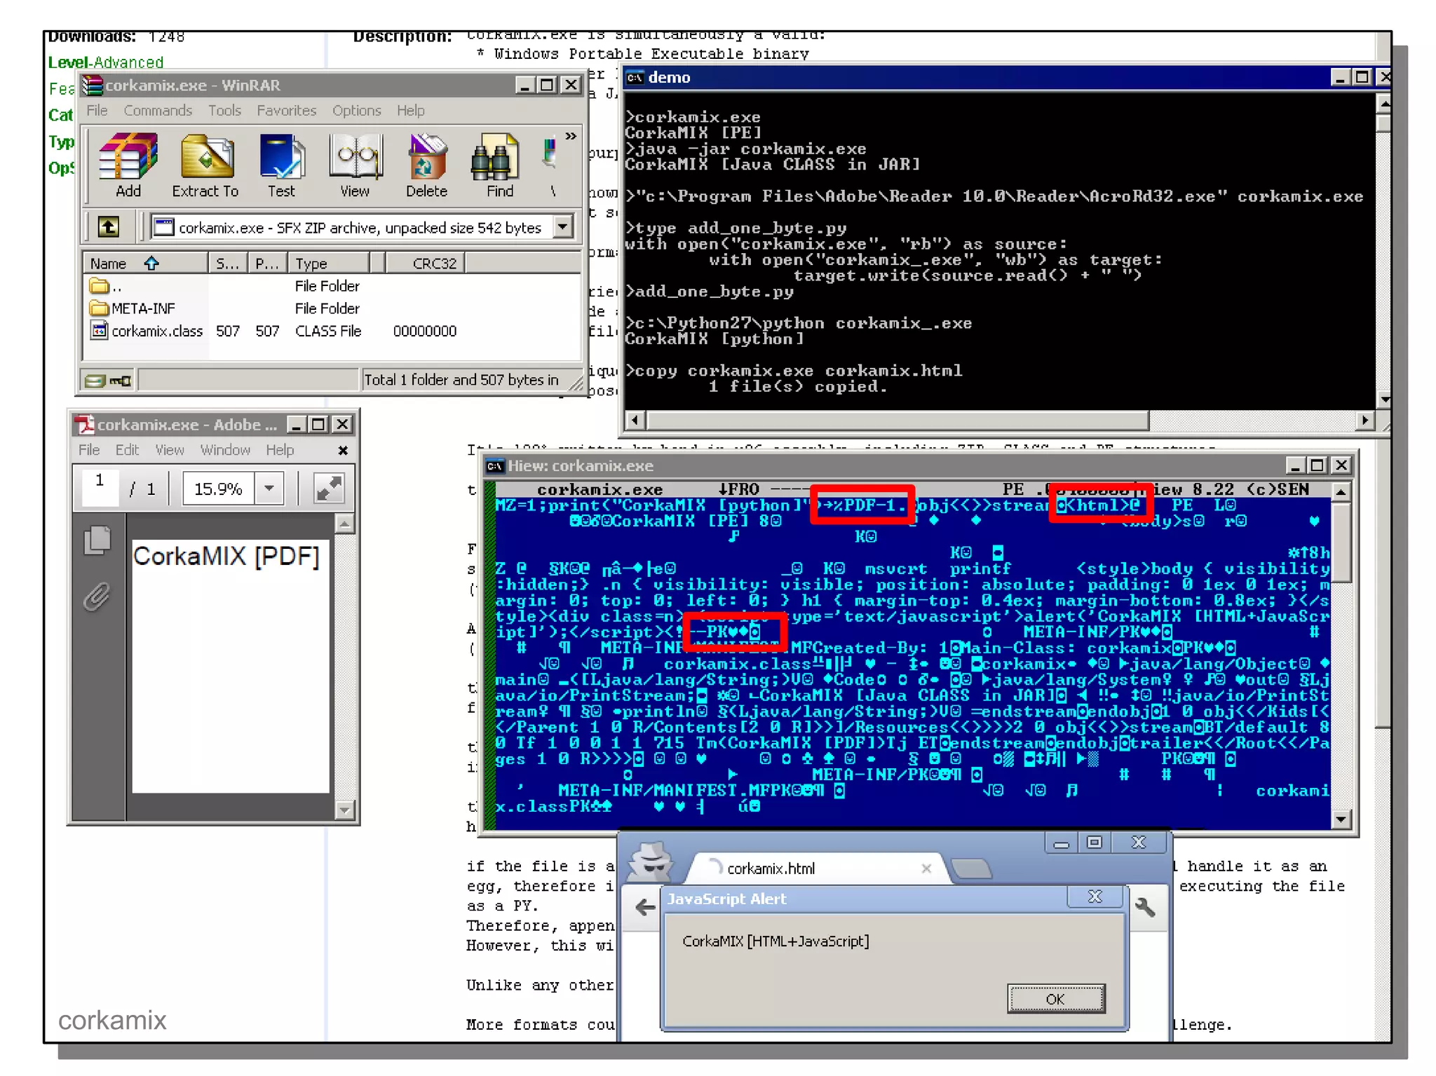This screenshot has width=1436, height=1076.
Task: Toggle the Adobe Reader fullscreen read mode
Action: pyautogui.click(x=328, y=489)
